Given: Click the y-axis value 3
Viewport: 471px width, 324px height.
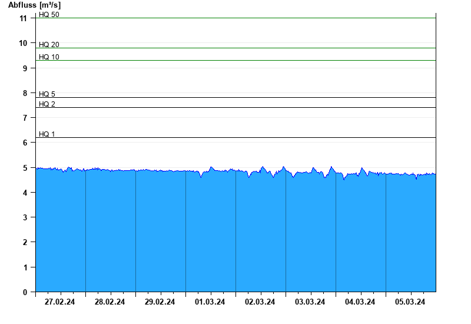Looking at the screenshot, I should pos(25,217).
